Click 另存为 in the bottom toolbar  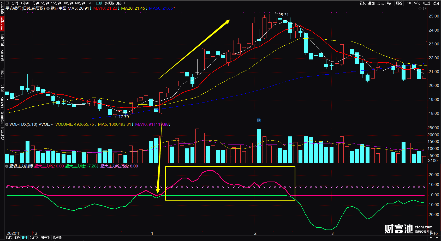(34, 238)
